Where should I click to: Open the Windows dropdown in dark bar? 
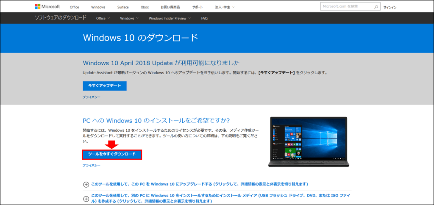tap(129, 18)
